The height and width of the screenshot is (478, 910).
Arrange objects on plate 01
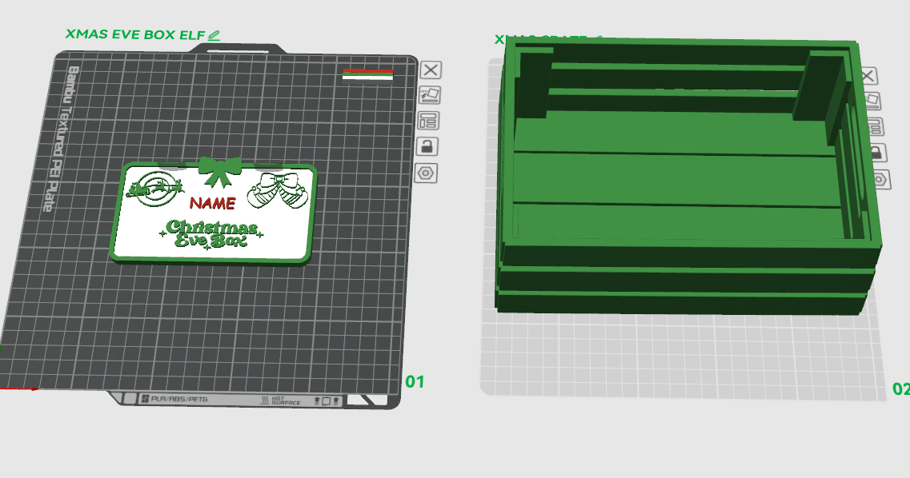[x=428, y=121]
